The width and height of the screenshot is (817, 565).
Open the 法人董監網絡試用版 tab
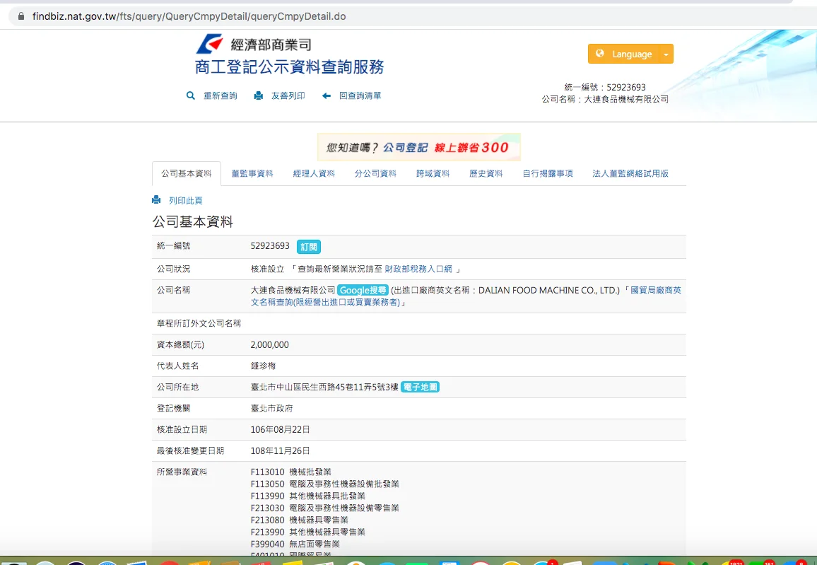tap(630, 173)
